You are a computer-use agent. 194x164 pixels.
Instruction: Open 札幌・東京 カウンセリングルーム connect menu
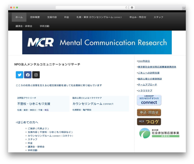coord(99,17)
